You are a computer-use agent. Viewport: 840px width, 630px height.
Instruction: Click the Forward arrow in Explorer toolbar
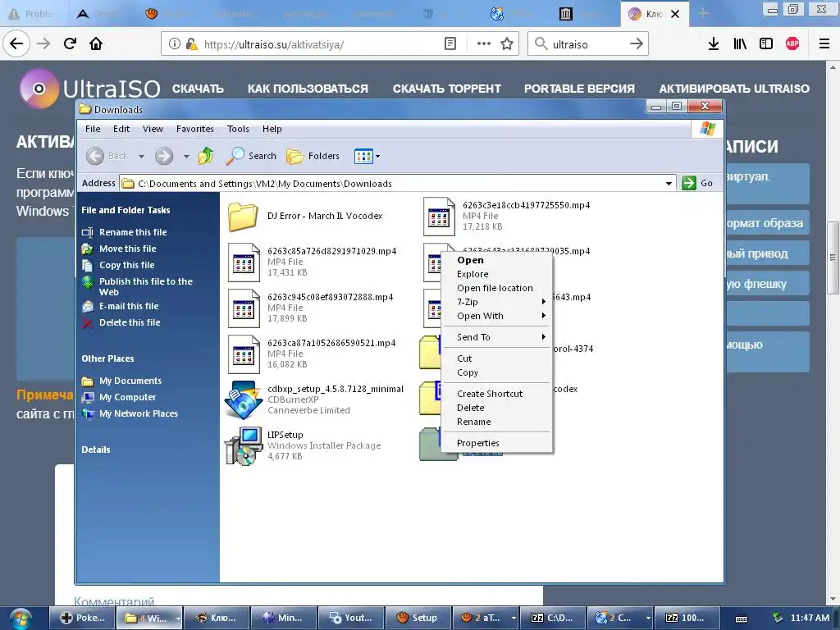click(164, 157)
